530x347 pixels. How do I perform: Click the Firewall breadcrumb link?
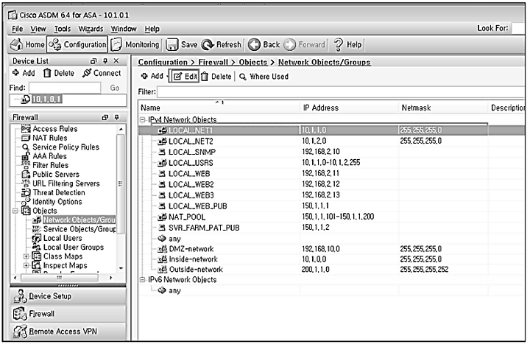[213, 62]
